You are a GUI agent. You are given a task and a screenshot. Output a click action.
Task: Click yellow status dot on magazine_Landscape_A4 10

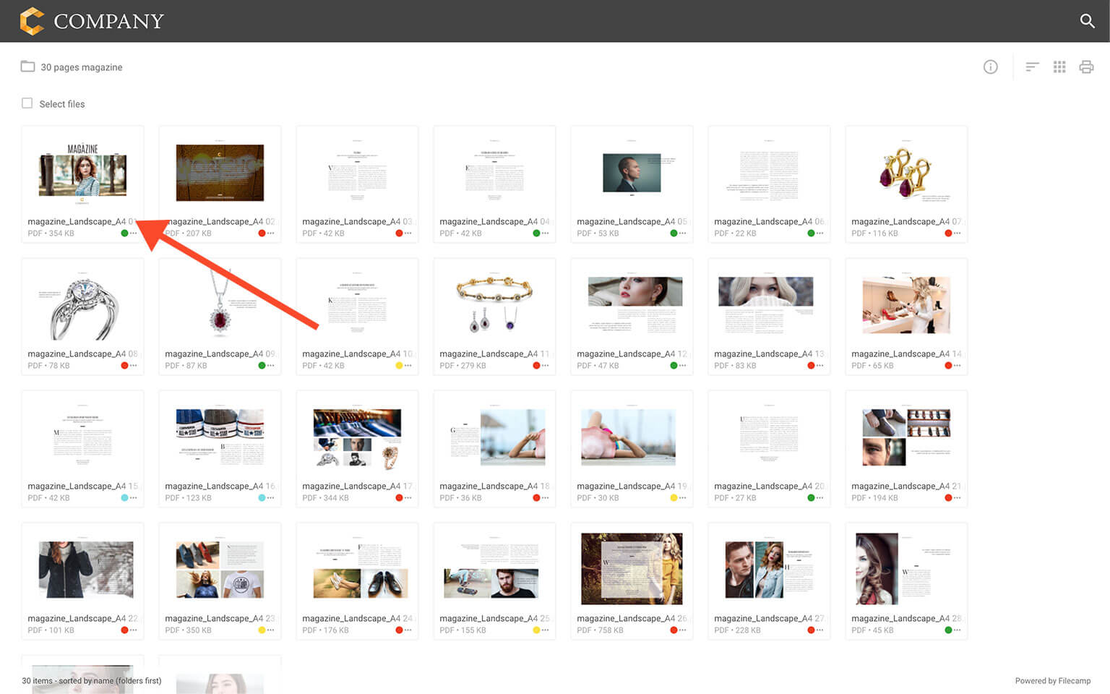[x=399, y=366]
